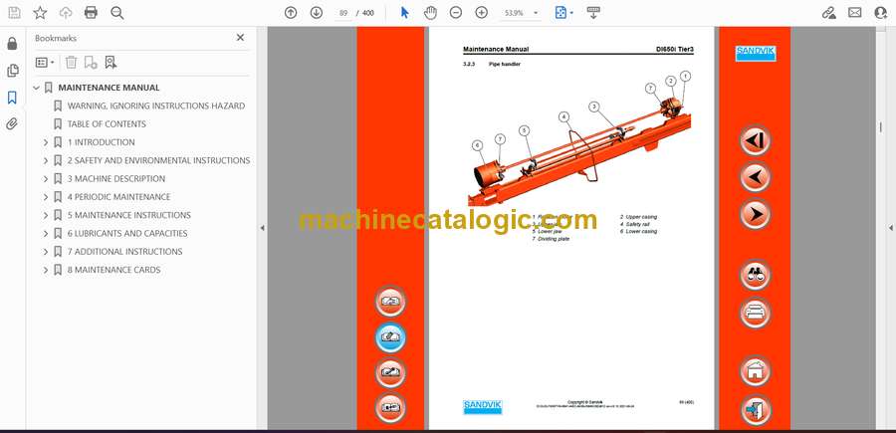This screenshot has width=896, height=433.
Task: Expand 2 SAFETY AND ENVIRONMENTAL INSTRUCTIONS
Action: point(46,160)
